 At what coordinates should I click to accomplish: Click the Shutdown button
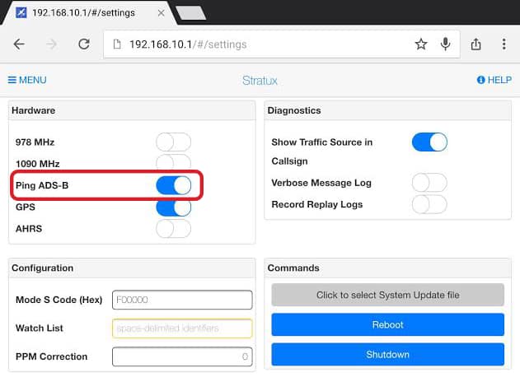pyautogui.click(x=387, y=355)
